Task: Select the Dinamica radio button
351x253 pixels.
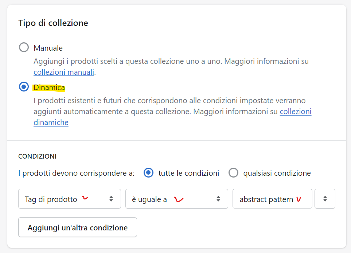Action: pos(24,87)
